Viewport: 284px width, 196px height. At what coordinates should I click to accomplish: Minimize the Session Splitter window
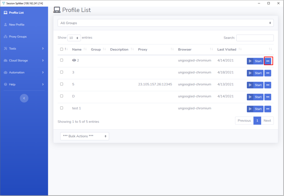pyautogui.click(x=259, y=3)
